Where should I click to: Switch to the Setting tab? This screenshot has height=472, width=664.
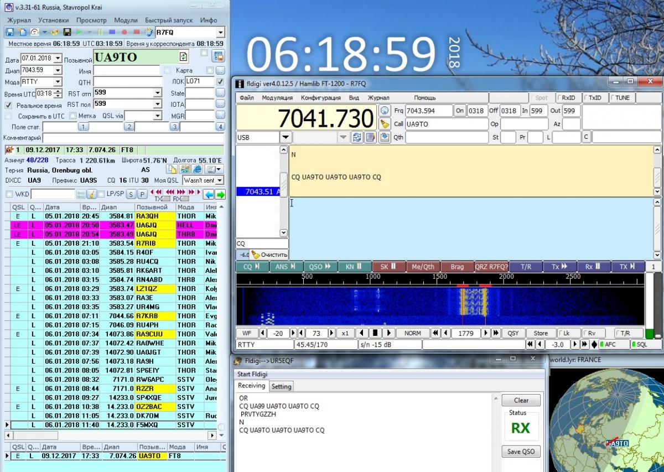point(281,386)
